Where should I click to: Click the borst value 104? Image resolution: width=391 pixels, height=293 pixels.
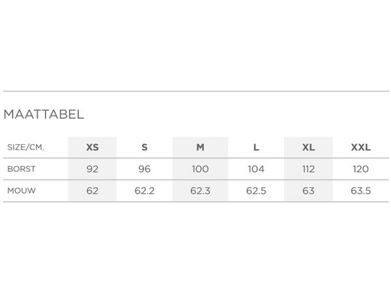[x=256, y=169]
